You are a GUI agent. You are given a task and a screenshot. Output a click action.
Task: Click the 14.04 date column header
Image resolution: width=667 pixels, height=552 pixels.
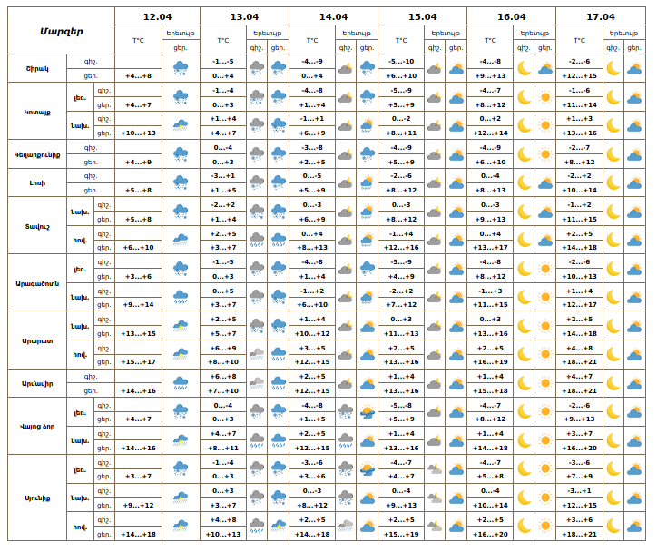tap(334, 16)
